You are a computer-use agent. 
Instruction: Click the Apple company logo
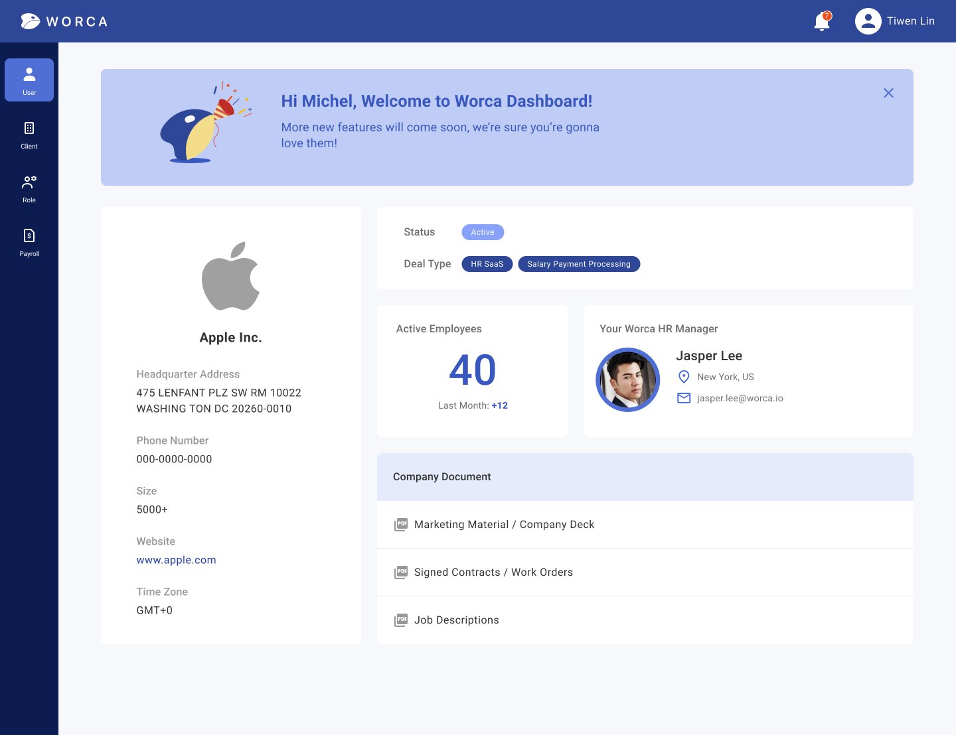tap(231, 276)
